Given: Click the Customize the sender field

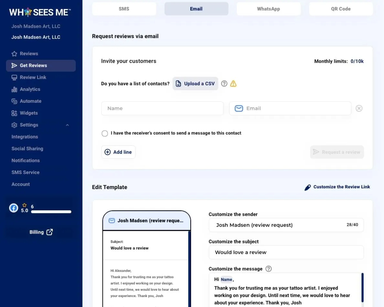Looking at the screenshot, I should [x=286, y=225].
